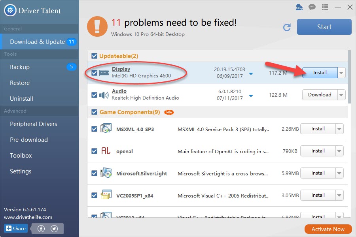Uncheck the Microsoft.SilverLight checkbox
Viewport: 356px width, 237px height.
94,173
